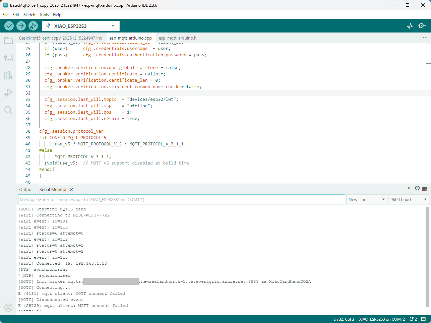Image resolution: width=431 pixels, height=323 pixels.
Task: Open the Search panel magnifier icon
Action: coord(8,110)
